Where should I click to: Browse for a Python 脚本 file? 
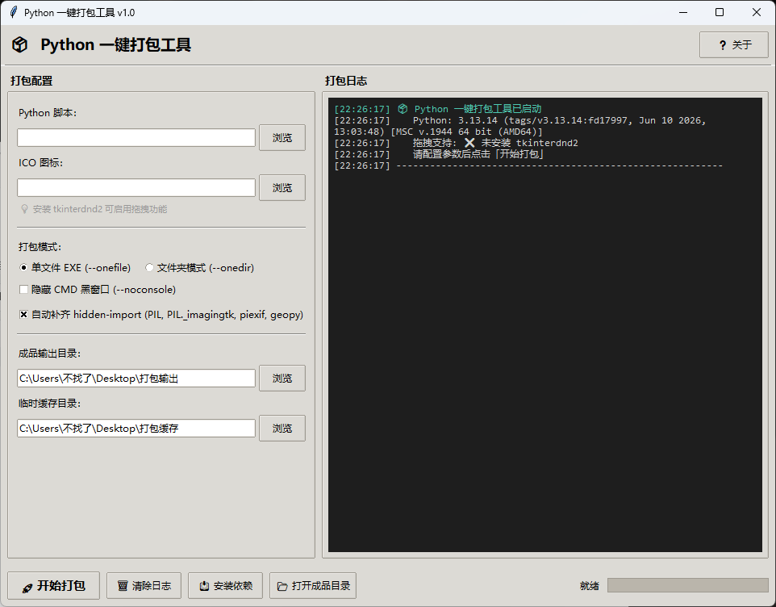(x=282, y=138)
